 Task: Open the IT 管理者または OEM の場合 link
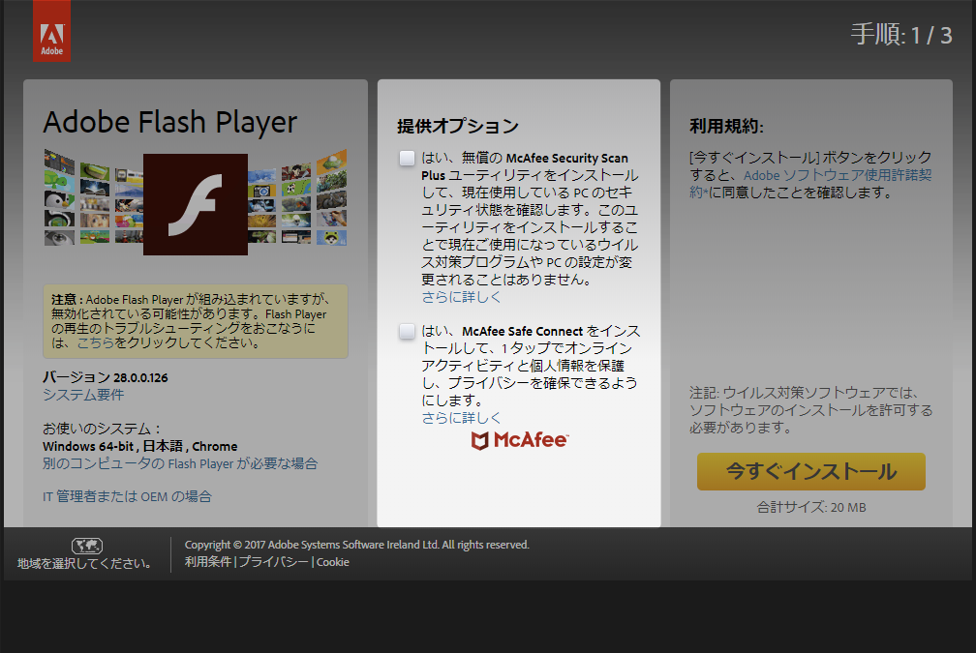[x=127, y=496]
